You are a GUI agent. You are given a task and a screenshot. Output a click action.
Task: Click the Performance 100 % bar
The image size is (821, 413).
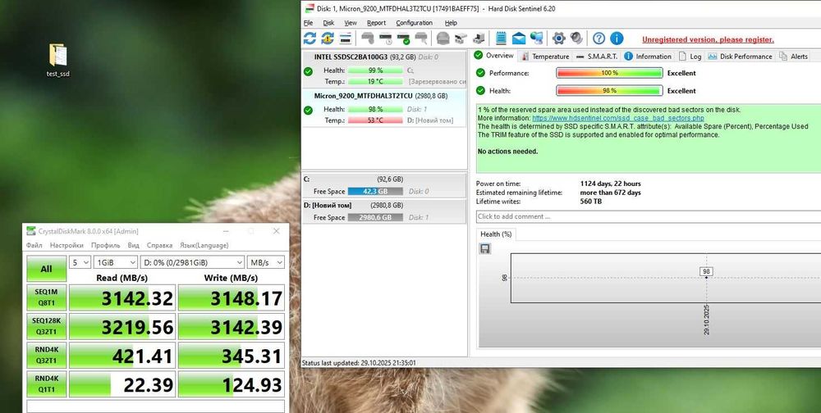[609, 73]
